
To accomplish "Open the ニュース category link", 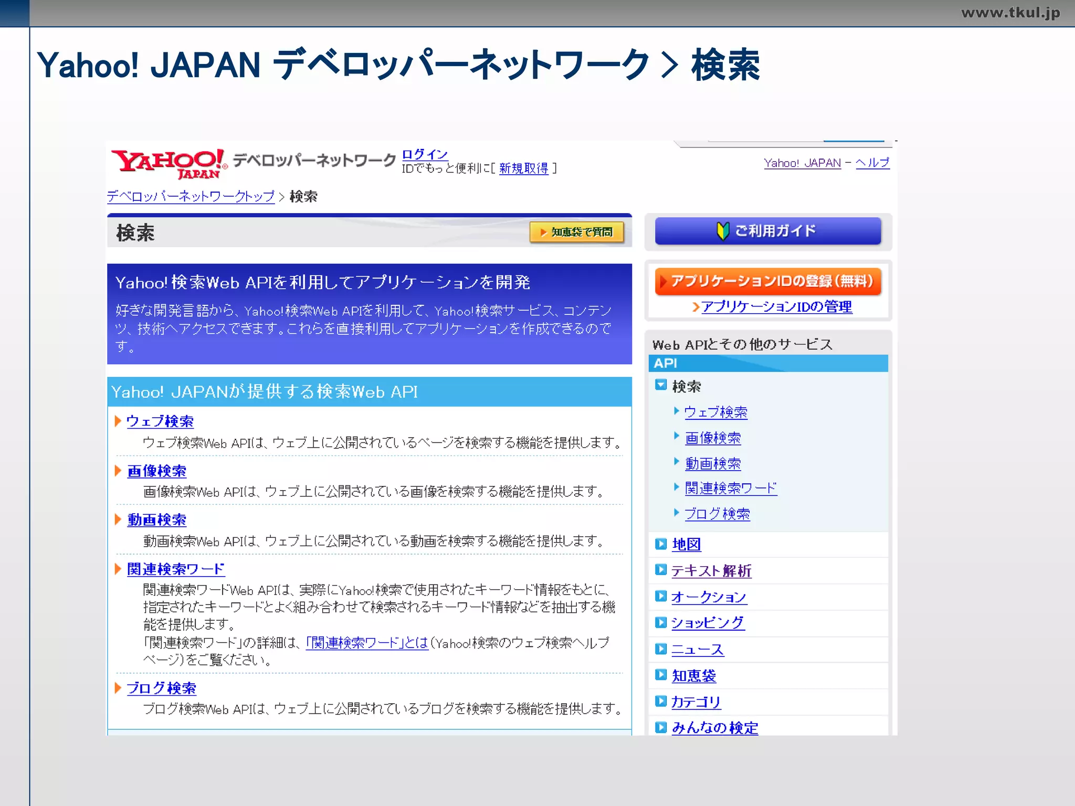I will pos(698,650).
